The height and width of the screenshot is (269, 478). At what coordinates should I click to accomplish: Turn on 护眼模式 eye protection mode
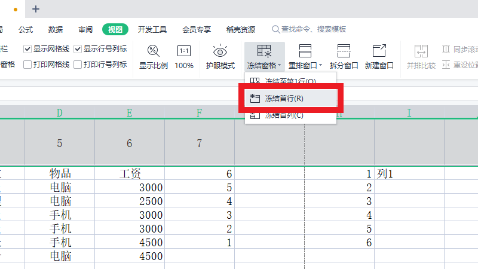coord(220,51)
